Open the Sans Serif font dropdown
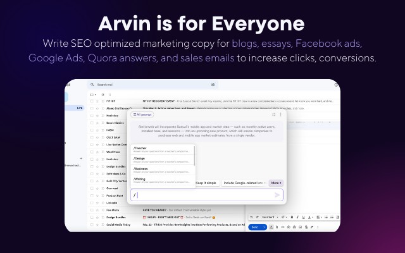This screenshot has height=253, width=405. click(270, 217)
